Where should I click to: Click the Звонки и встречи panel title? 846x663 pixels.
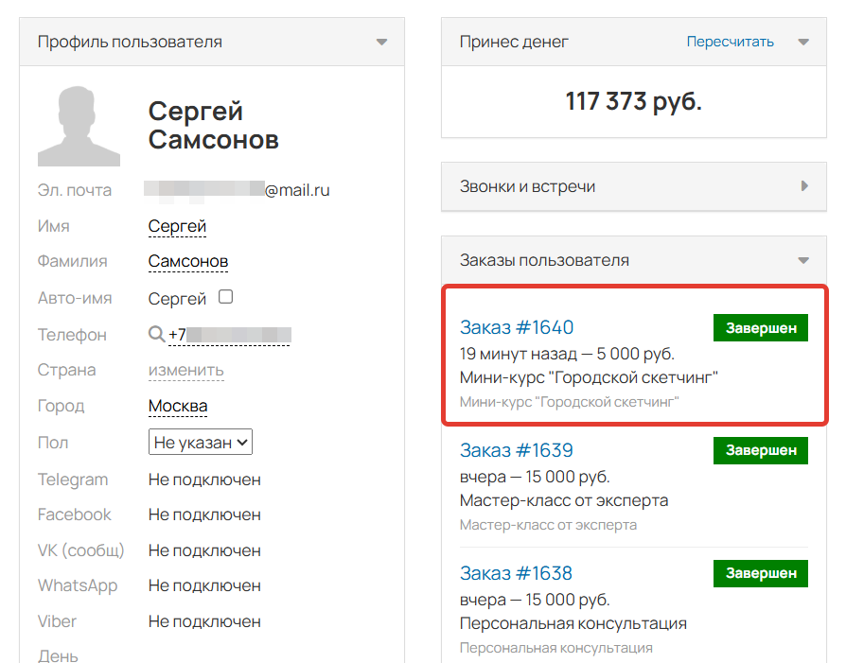pos(527,186)
